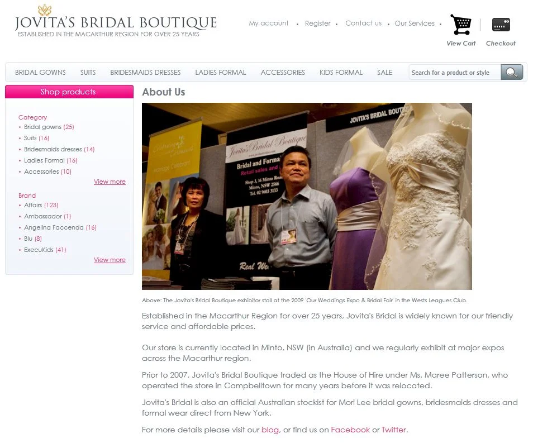Filter by Suits (16) category
The width and height of the screenshot is (533, 443).
point(36,138)
